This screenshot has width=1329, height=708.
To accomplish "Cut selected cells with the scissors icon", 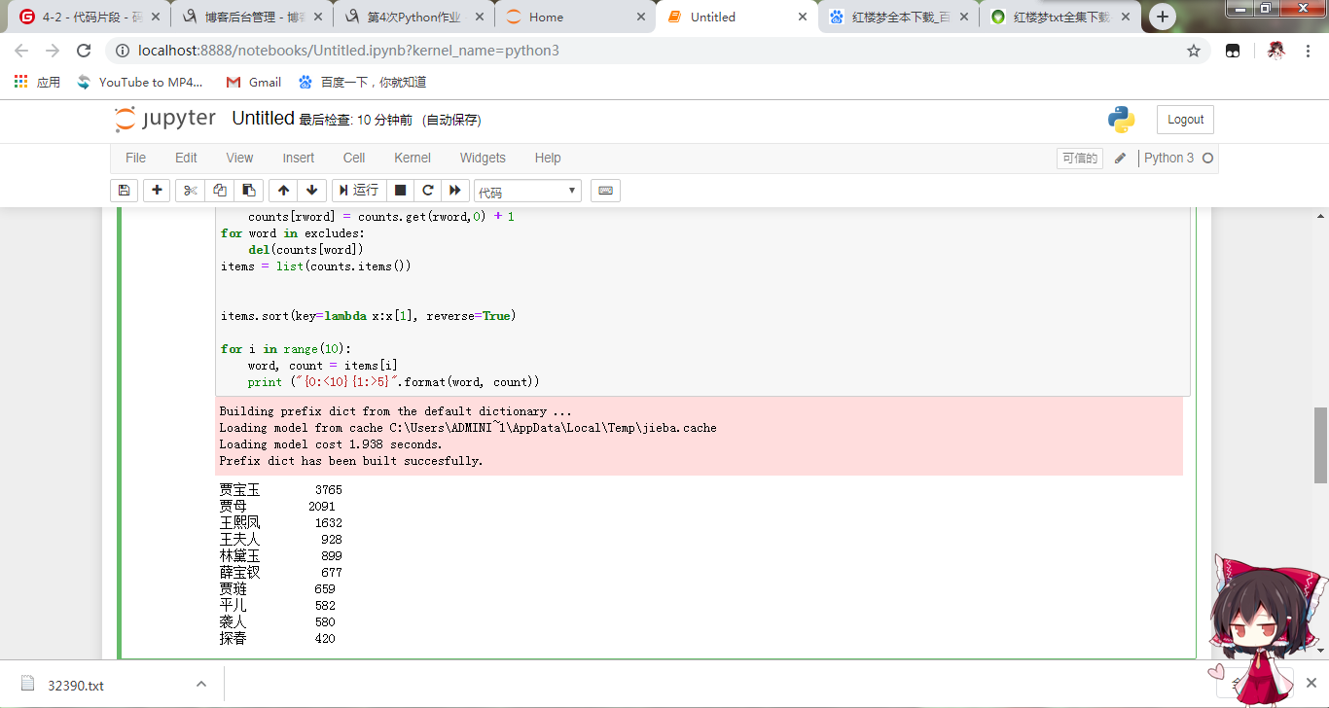I will click(x=191, y=191).
